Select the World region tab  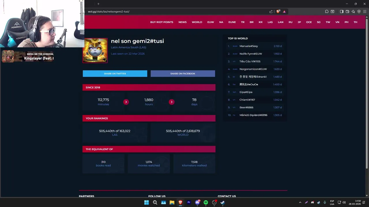[197, 22]
